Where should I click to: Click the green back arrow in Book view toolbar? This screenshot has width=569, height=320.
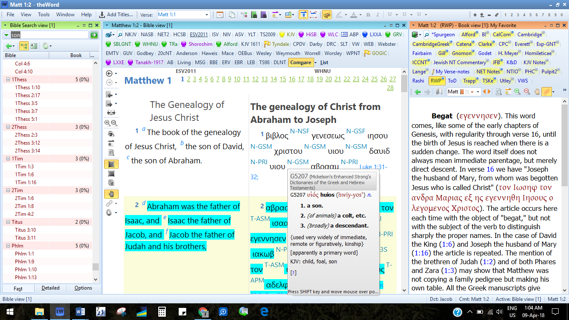point(417,91)
